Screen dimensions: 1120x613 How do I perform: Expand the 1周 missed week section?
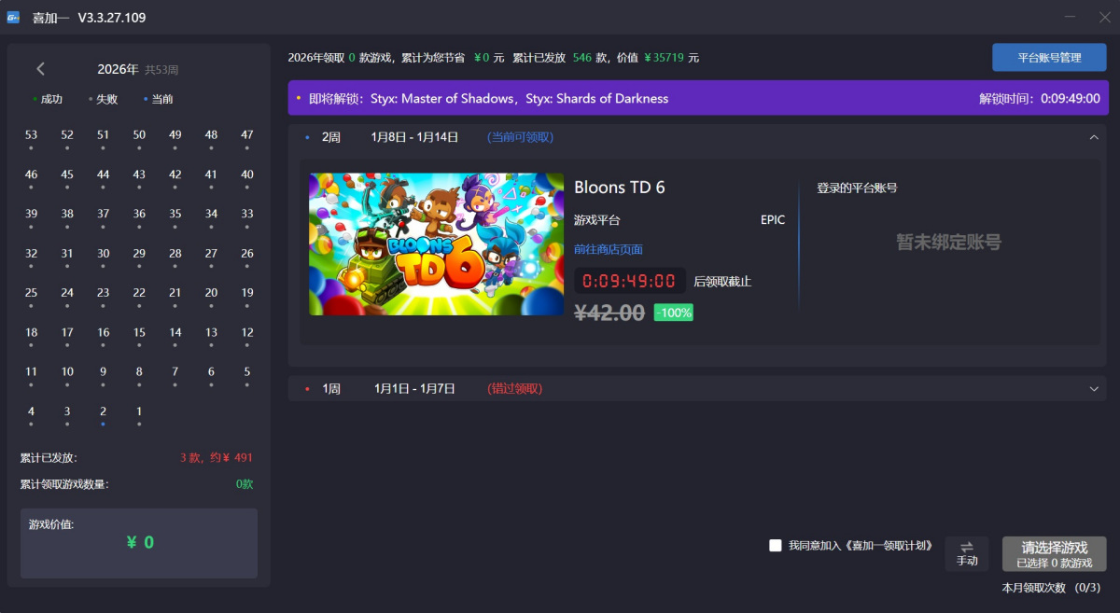point(1093,388)
